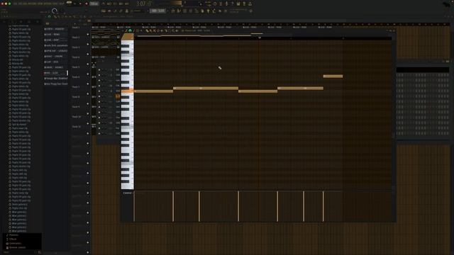The image size is (454, 255).
Task: Open Remote control category in browser footer
Action: tap(16, 247)
